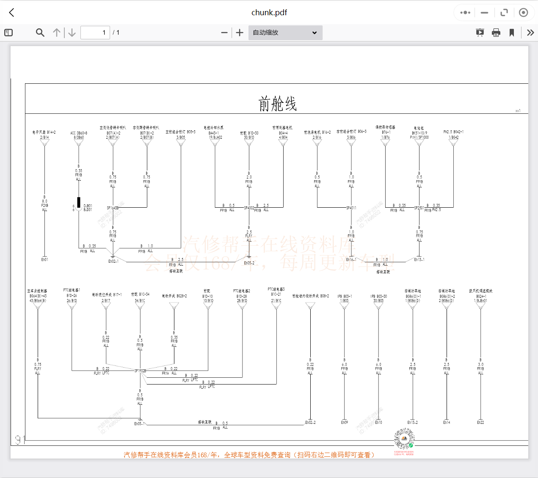
Task: Open the find-in-document search tool
Action: (x=40, y=33)
